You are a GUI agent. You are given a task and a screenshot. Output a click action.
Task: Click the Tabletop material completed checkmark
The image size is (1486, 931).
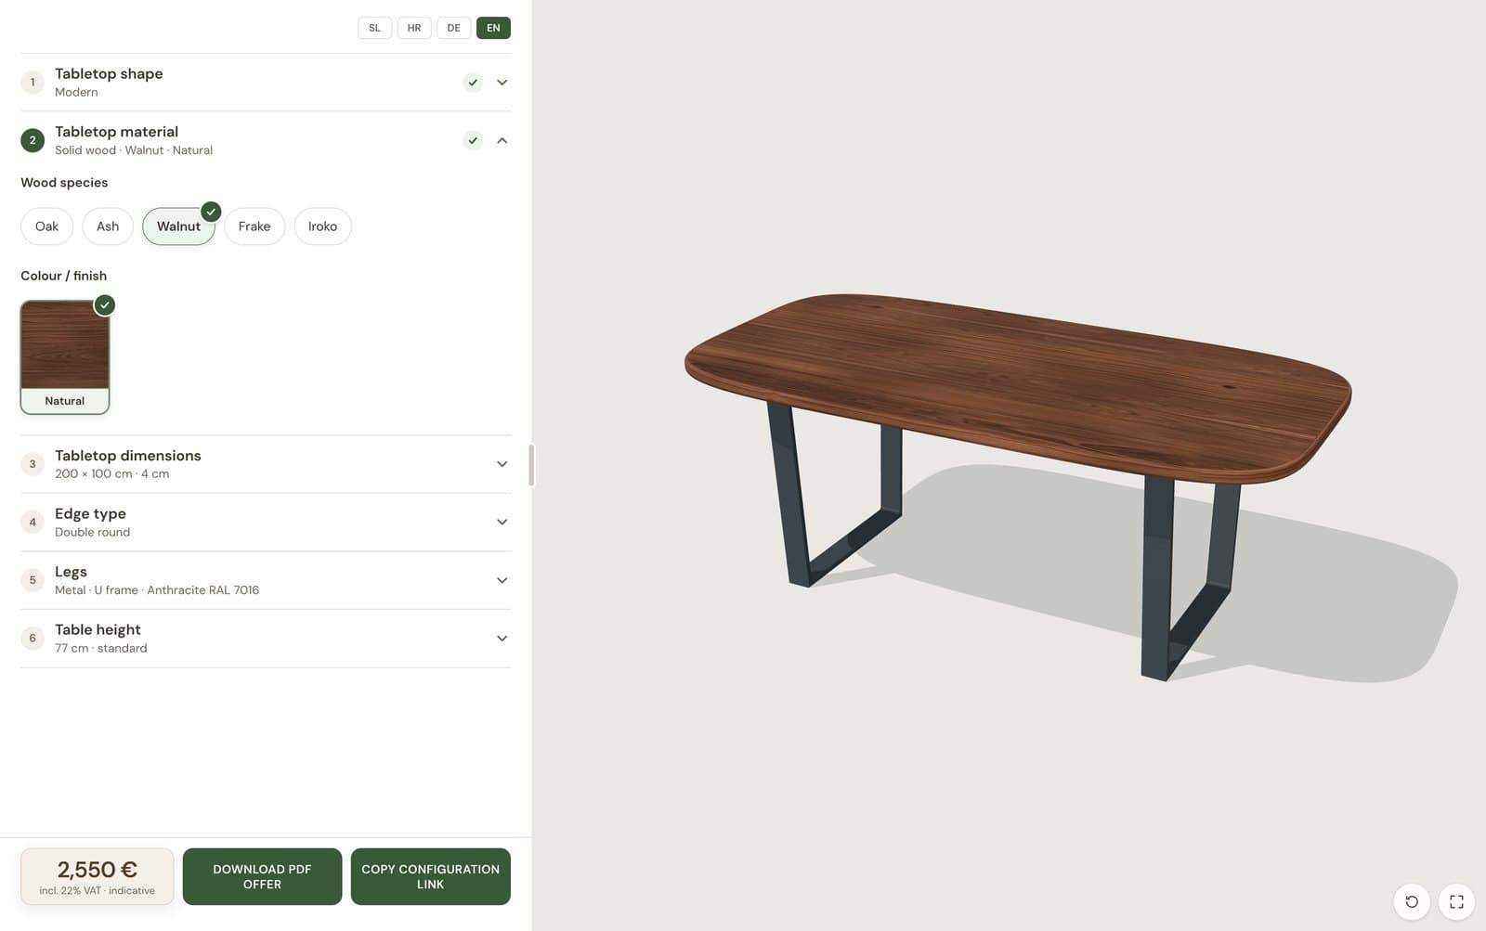click(x=473, y=141)
